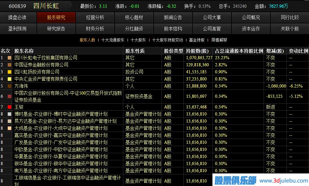Screen dimensions: 309x186
Task: Click 持股数(股) column header
Action: pos(197,51)
